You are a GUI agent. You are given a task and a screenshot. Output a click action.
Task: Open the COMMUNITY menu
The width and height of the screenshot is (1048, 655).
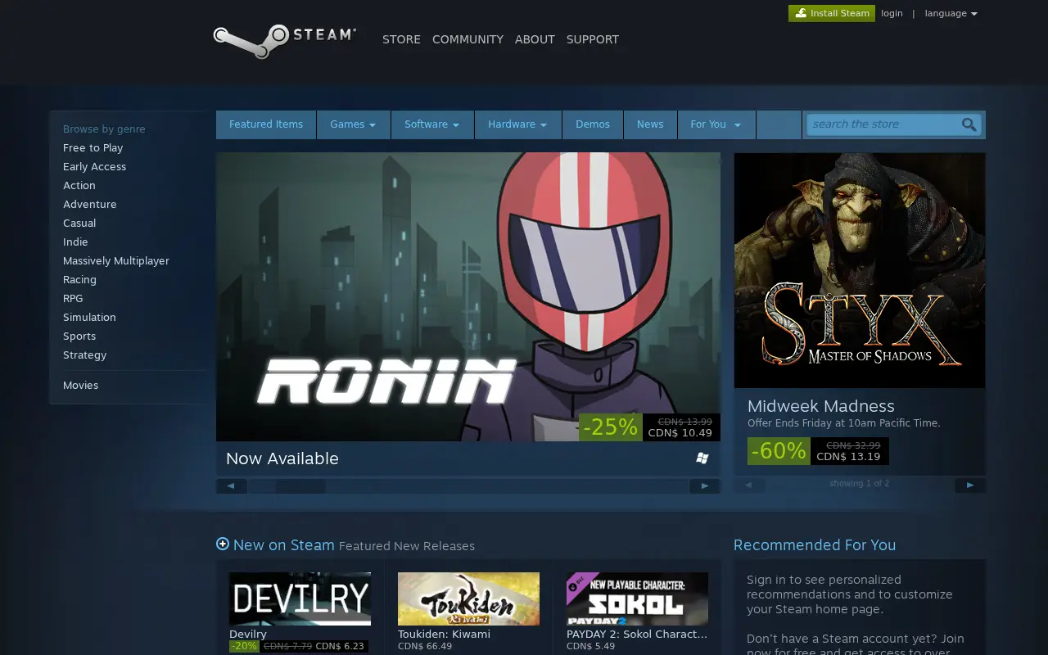pyautogui.click(x=468, y=39)
